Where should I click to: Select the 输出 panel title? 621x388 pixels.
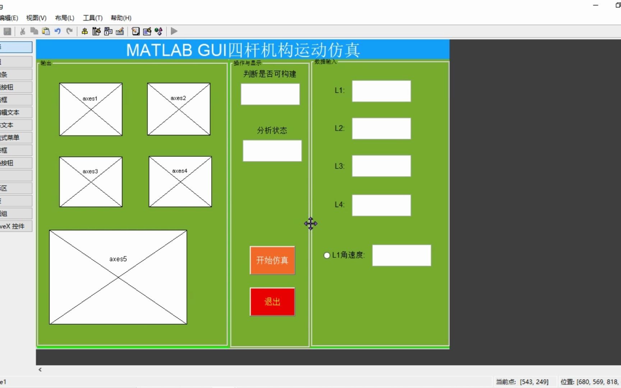pos(46,63)
